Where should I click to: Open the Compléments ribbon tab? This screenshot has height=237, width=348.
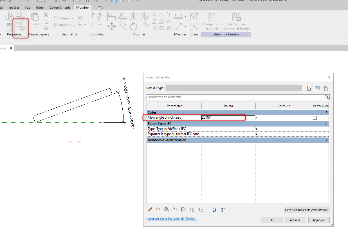(60, 8)
